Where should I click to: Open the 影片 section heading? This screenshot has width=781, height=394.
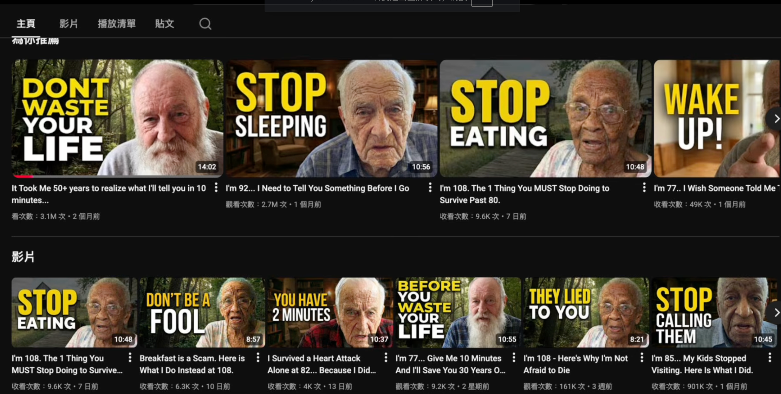(x=23, y=256)
